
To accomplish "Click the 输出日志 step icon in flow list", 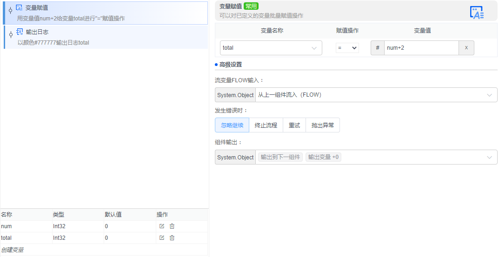I will 20,32.
